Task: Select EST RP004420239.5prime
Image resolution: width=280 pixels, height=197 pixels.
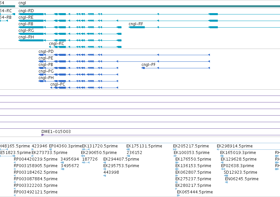Action: 36,159
